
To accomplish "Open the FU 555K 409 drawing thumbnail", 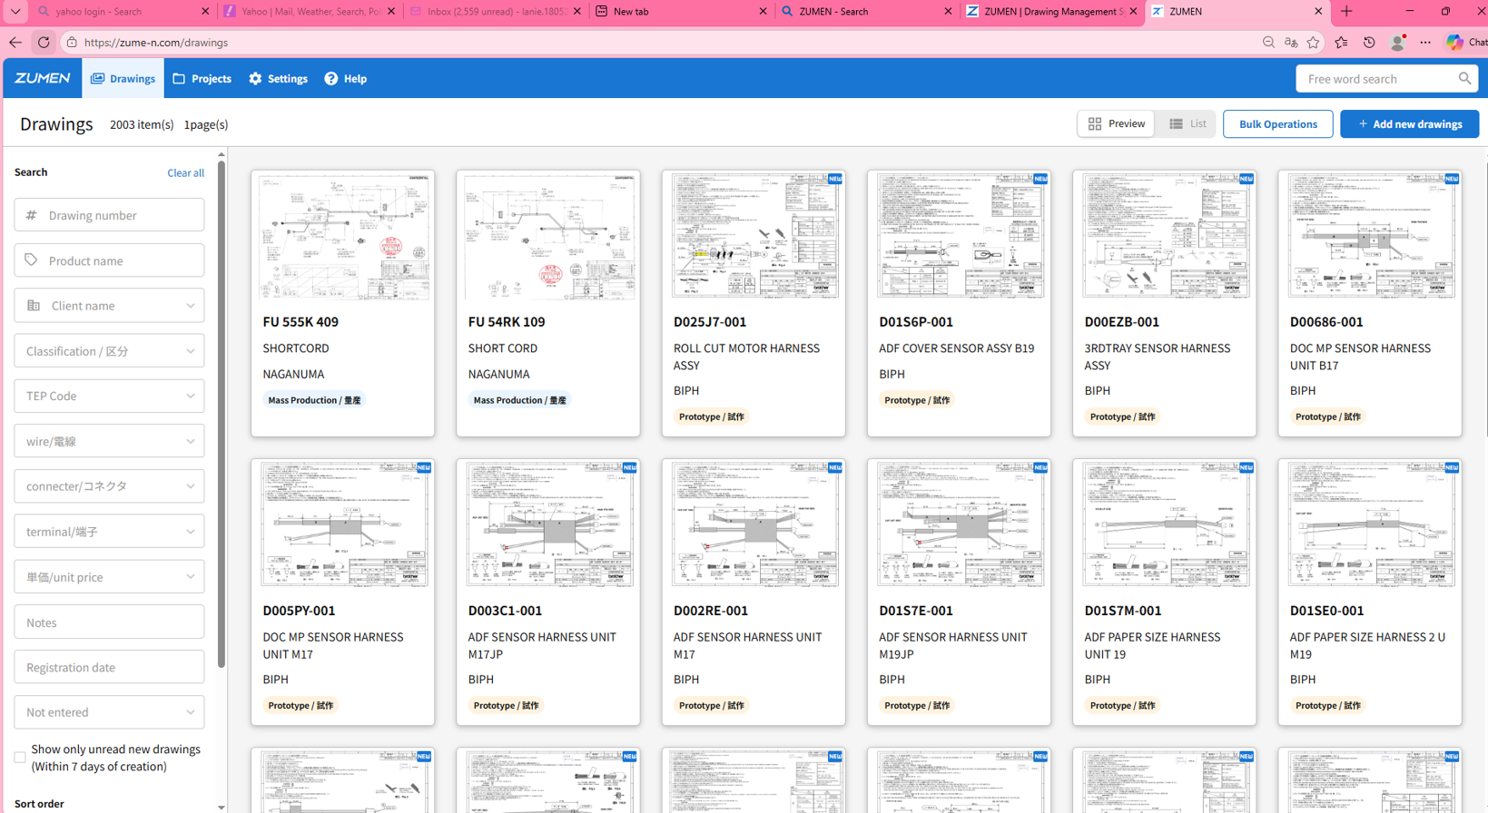I will pyautogui.click(x=343, y=238).
